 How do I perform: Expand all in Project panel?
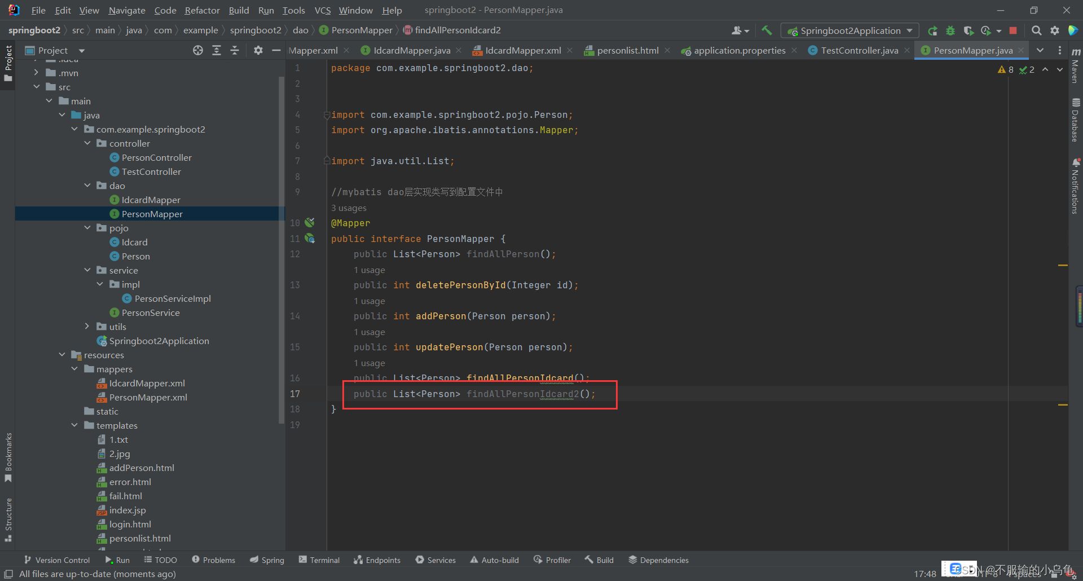click(217, 50)
